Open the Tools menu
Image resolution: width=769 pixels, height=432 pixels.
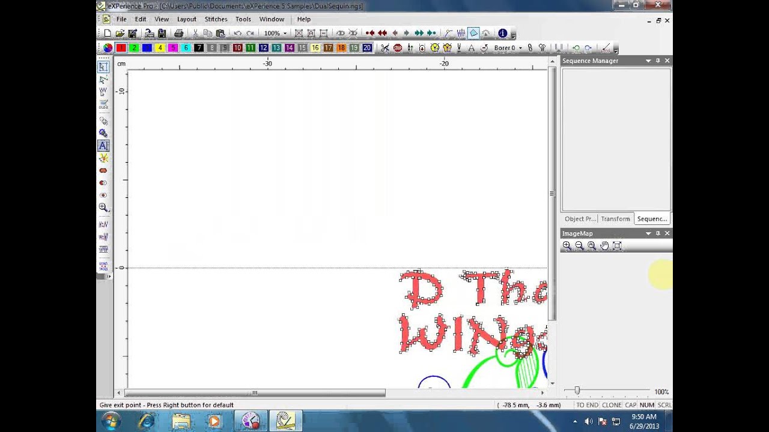[243, 19]
